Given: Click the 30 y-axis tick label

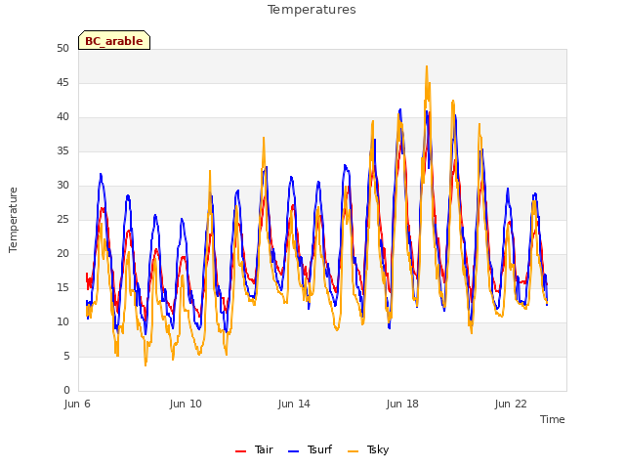Looking at the screenshot, I should 62,185.
